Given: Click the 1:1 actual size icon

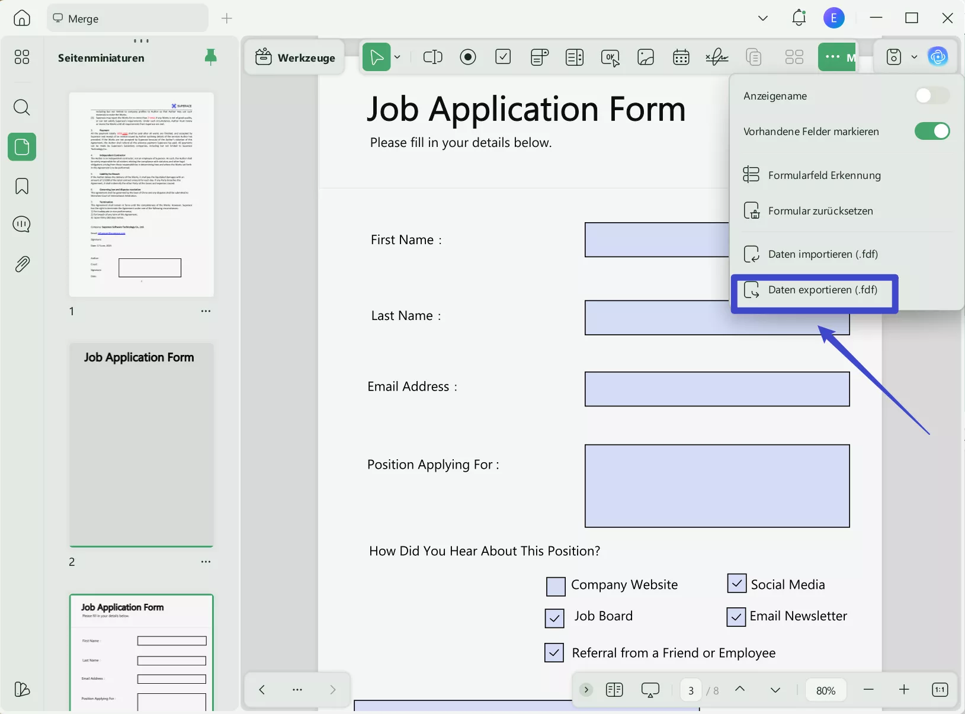Looking at the screenshot, I should pos(940,690).
